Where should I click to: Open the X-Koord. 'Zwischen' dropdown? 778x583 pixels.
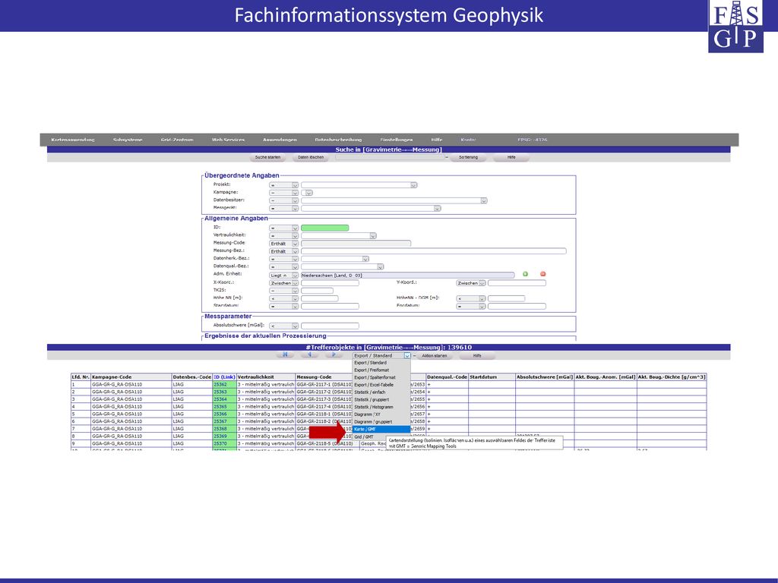[284, 283]
